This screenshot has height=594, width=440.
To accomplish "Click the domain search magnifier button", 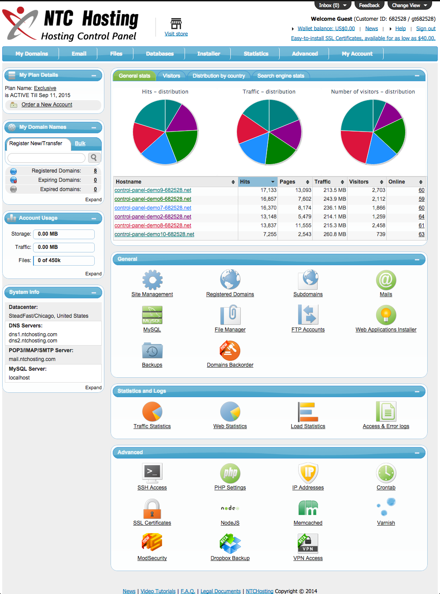I will pos(94,158).
